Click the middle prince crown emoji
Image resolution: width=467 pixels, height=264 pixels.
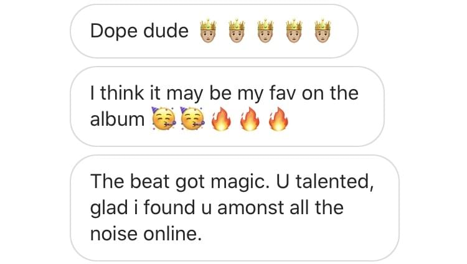click(x=265, y=31)
